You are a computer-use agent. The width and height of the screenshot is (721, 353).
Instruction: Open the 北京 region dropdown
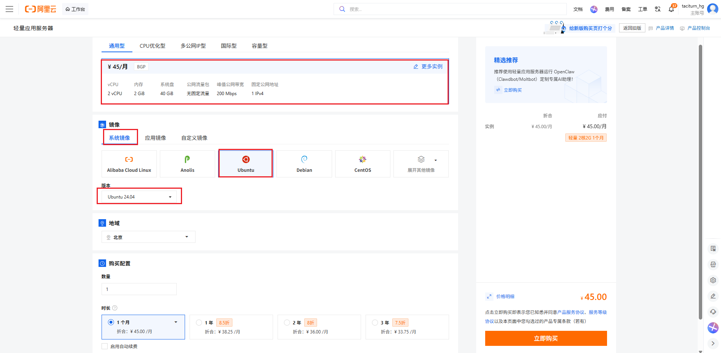click(148, 237)
